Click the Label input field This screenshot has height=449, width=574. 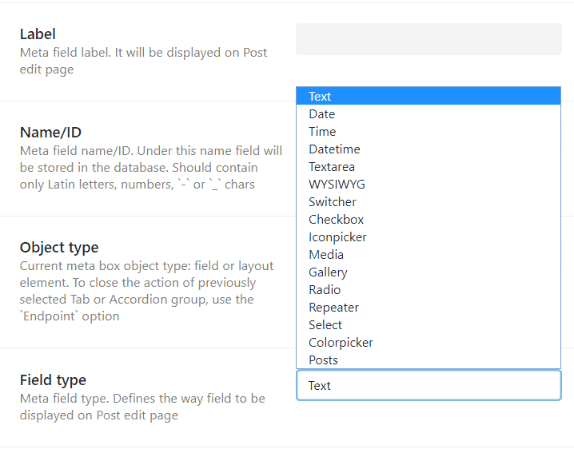[x=429, y=39]
